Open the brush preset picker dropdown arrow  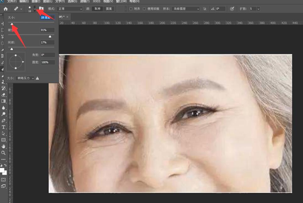coord(35,9)
